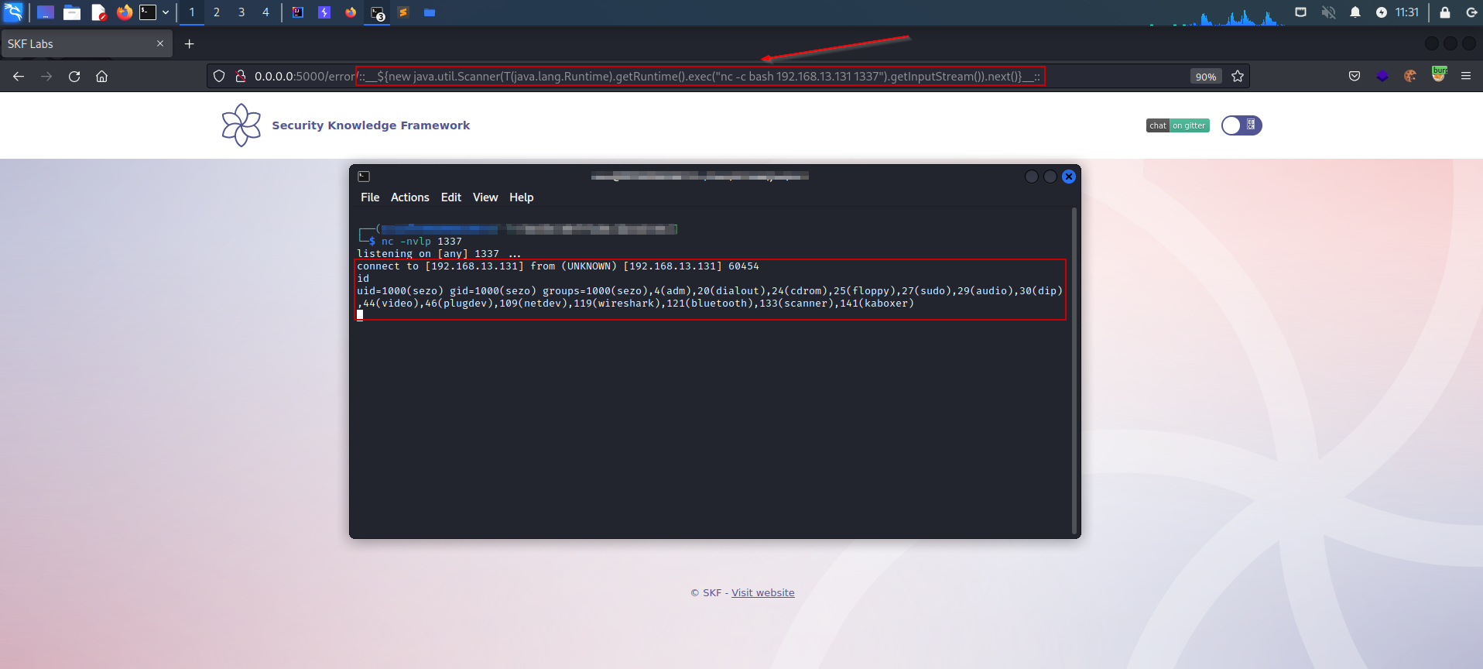Reset the 90% zoom level
Viewport: 1483px width, 669px height.
tap(1206, 77)
